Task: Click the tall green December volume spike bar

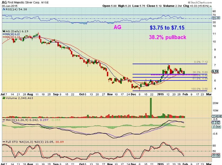Action: coord(151,108)
